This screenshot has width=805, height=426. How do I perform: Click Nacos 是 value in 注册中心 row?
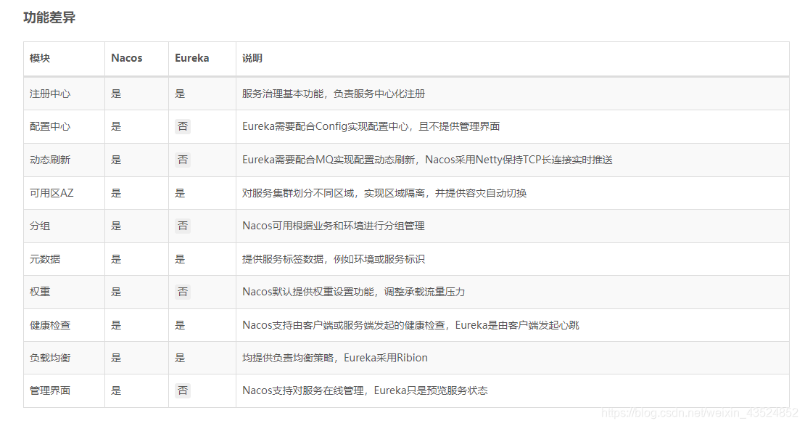[x=116, y=94]
